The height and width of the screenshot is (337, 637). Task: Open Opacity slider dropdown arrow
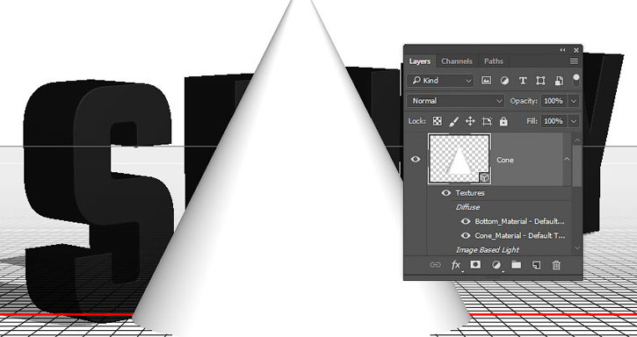[574, 101]
